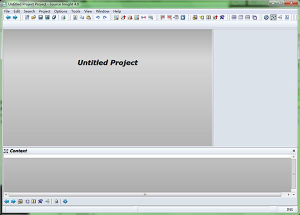300x215 pixels.
Task: Toggle the lock icon in Context toolbar
Action: click(56, 201)
